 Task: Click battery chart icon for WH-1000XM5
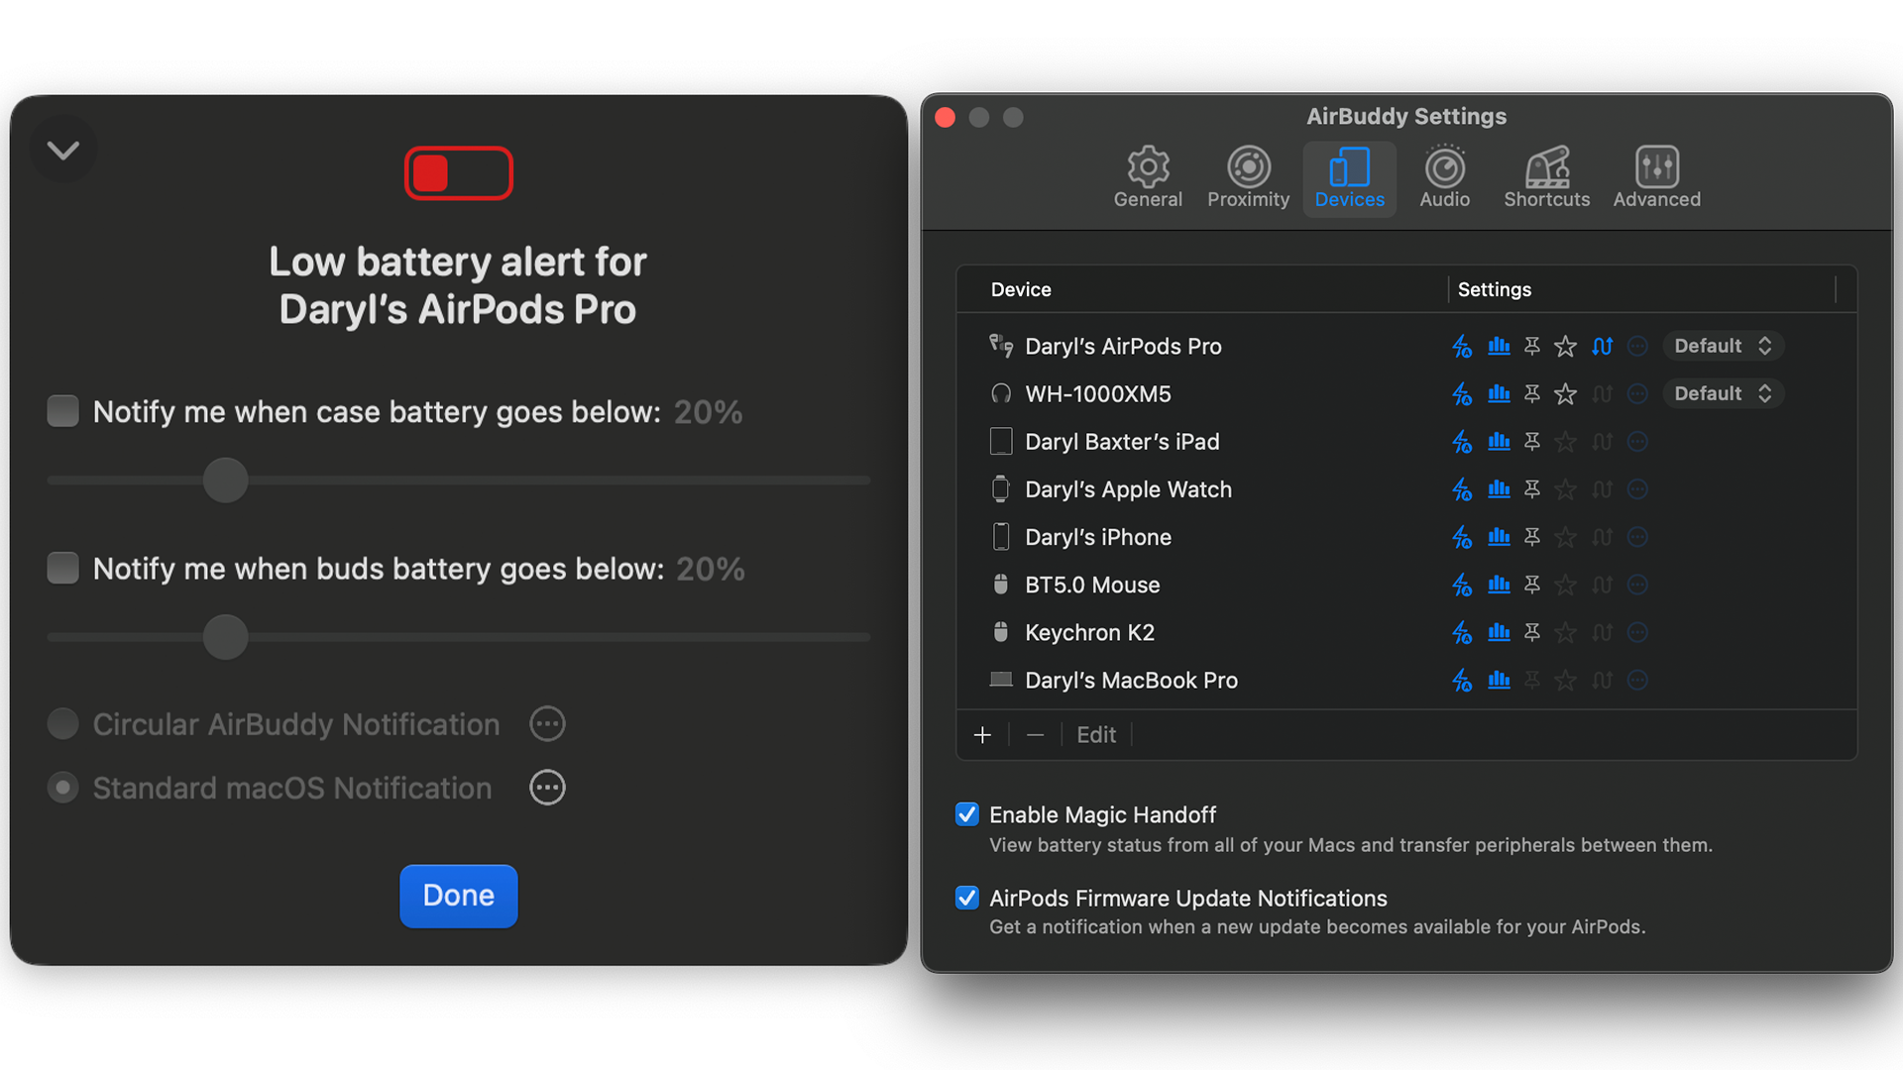(x=1499, y=394)
